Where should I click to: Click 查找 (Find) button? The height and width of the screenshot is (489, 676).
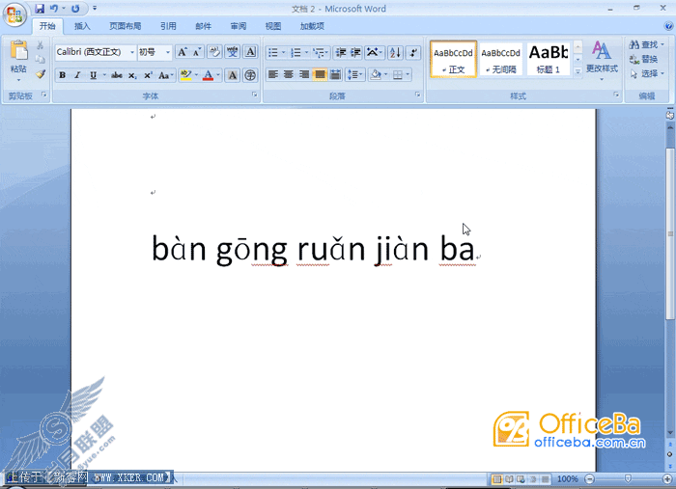(646, 44)
